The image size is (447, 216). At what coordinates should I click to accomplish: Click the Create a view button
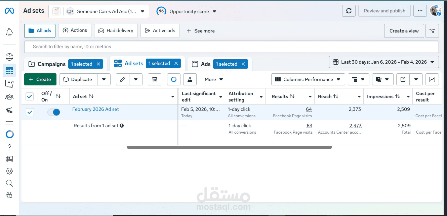pos(404,31)
